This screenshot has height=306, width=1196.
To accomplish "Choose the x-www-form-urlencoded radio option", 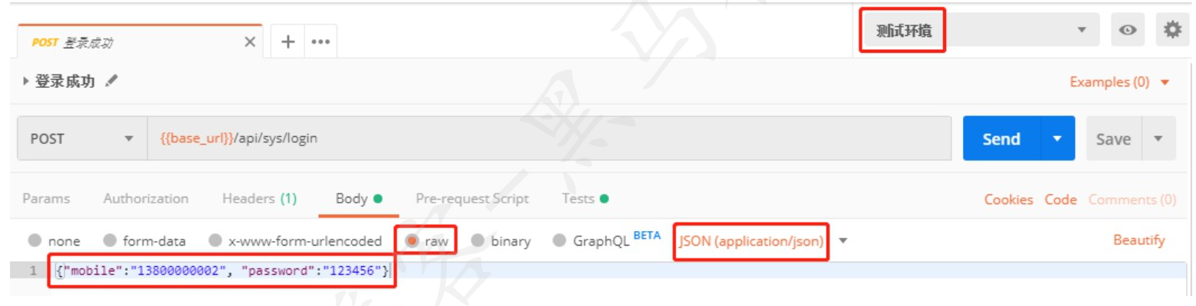I will tap(215, 241).
